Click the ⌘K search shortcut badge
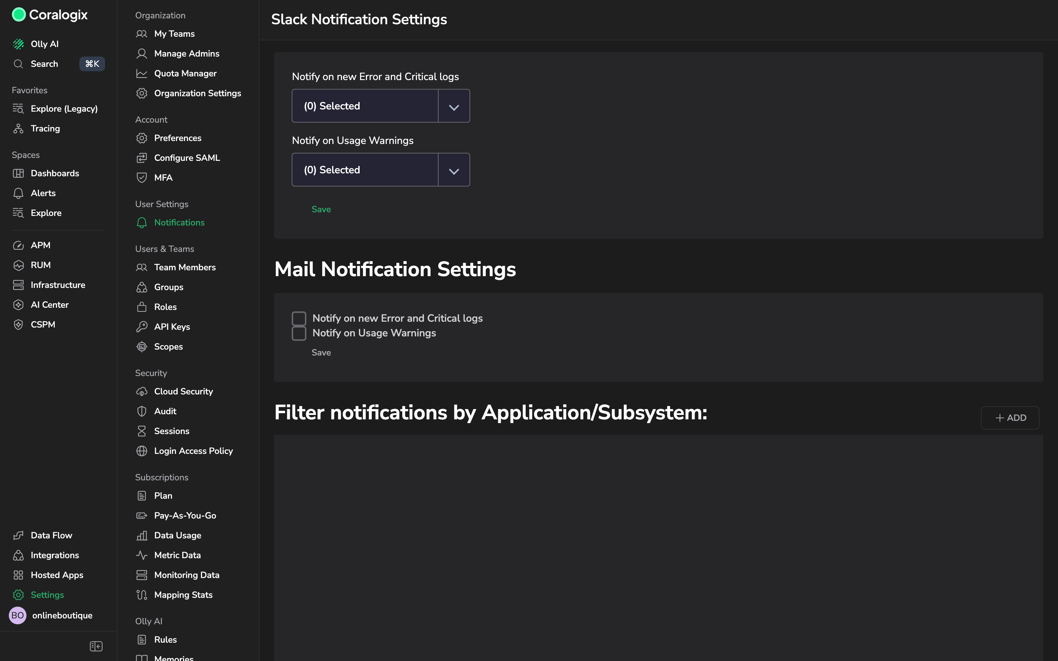Screen dimensions: 1058x661 [x=92, y=64]
